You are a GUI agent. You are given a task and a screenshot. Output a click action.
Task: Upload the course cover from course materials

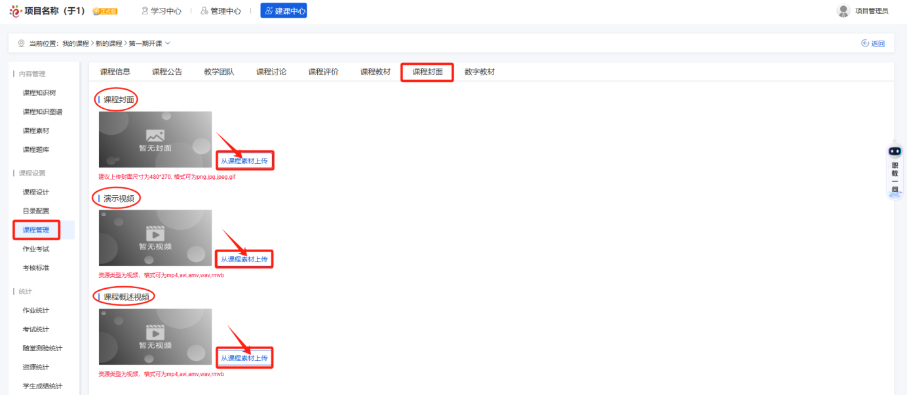coord(244,160)
